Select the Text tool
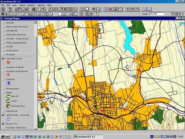185x139 pixels. pos(46,14)
